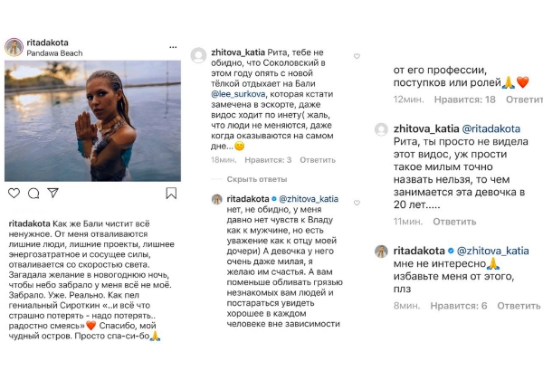The width and height of the screenshot is (543, 380).
Task: Open the comment bubble under the post
Action: (x=33, y=193)
